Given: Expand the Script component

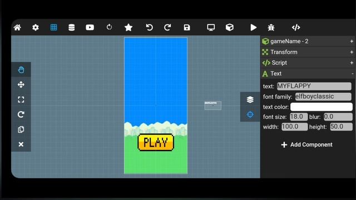Looking at the screenshot, I should (x=308, y=63).
